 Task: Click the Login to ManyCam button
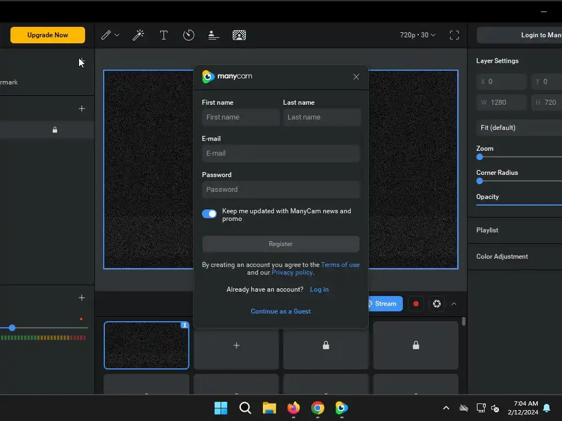519,35
